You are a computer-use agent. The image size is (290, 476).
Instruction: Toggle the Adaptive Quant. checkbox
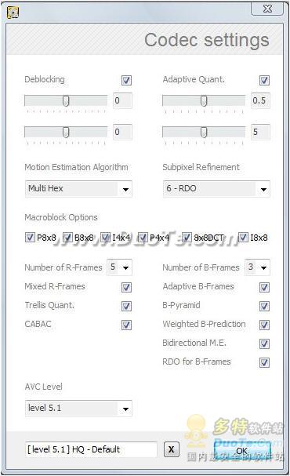[264, 81]
